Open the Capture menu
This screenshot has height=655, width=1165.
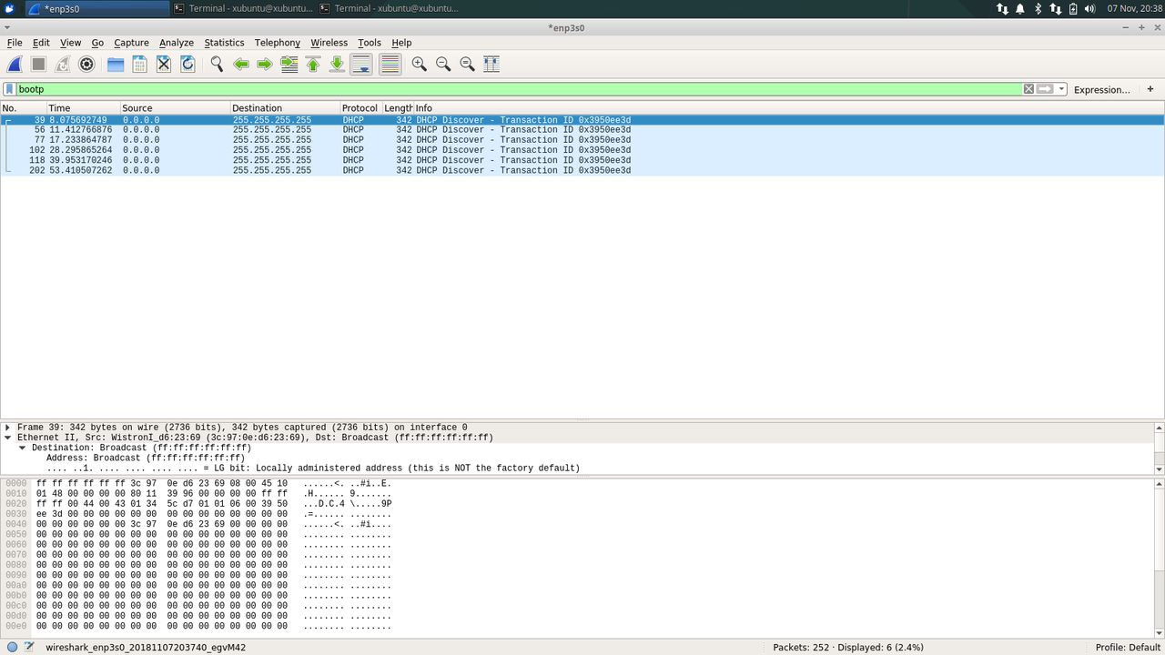click(131, 43)
